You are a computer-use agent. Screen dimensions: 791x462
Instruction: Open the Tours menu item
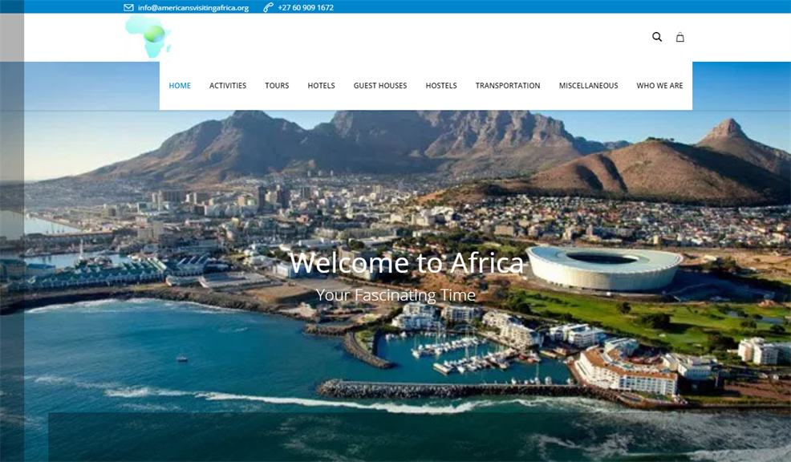coord(277,86)
